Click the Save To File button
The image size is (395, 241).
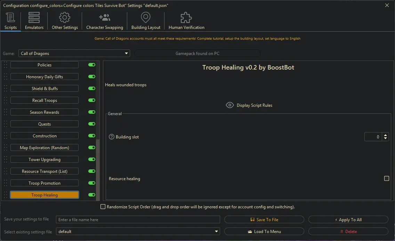click(264, 219)
